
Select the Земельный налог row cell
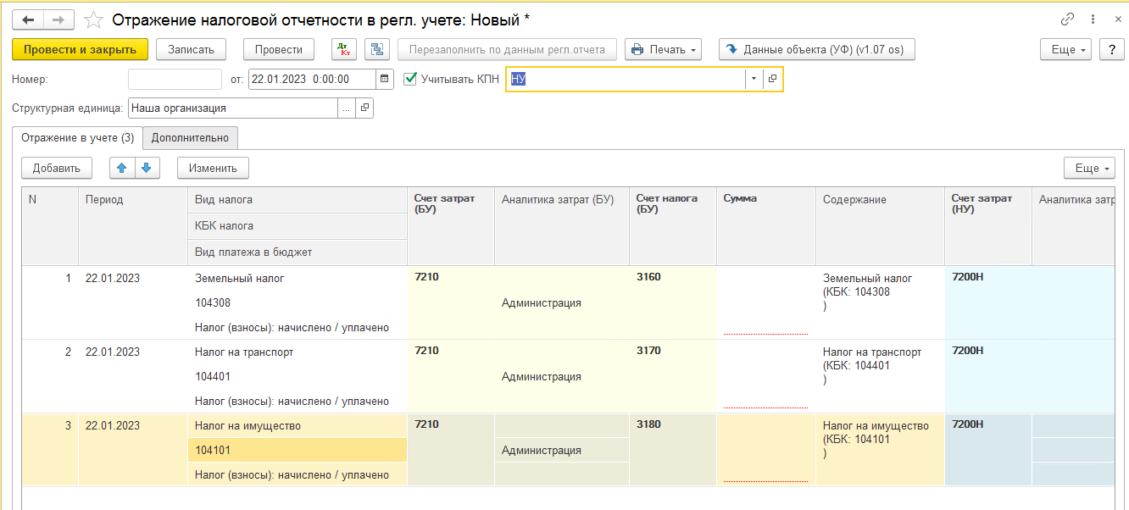[x=240, y=278]
